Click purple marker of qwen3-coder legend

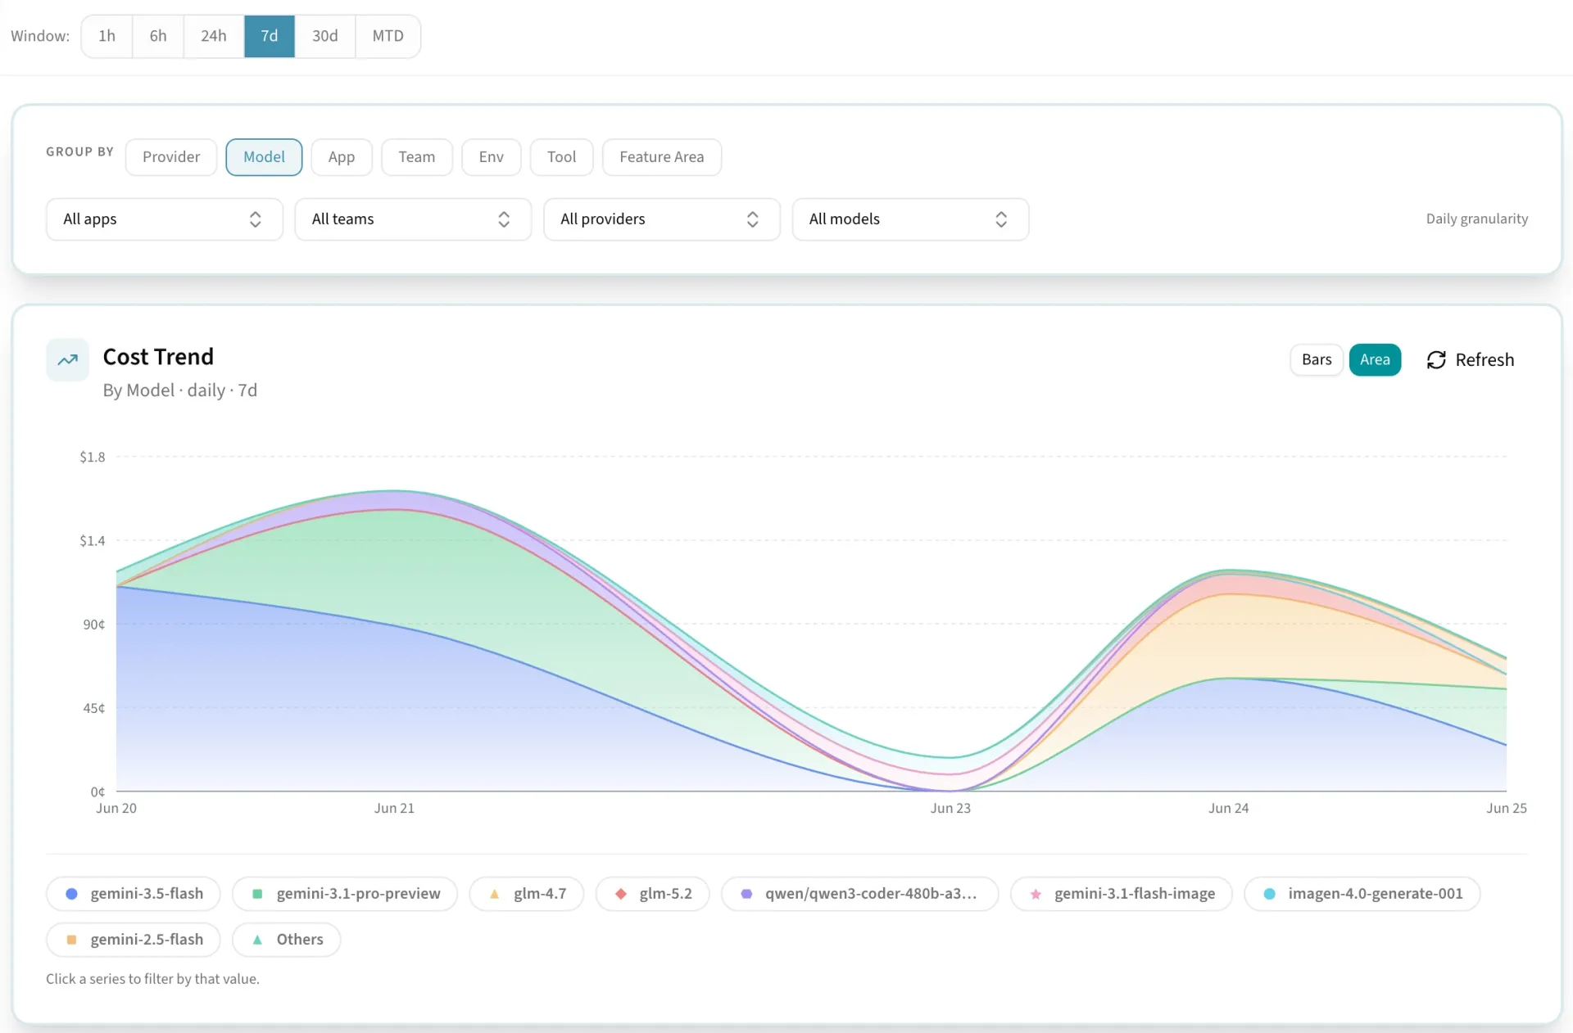click(x=746, y=894)
